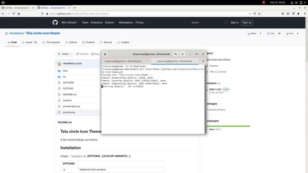Save page to Pocket
Viewport: 308px width, 173px height.
[255, 13]
